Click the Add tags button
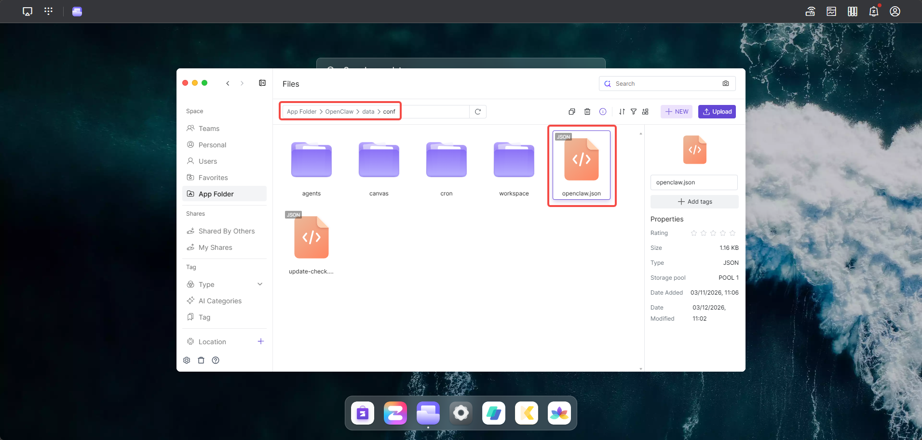Viewport: 922px width, 440px height. 694,202
